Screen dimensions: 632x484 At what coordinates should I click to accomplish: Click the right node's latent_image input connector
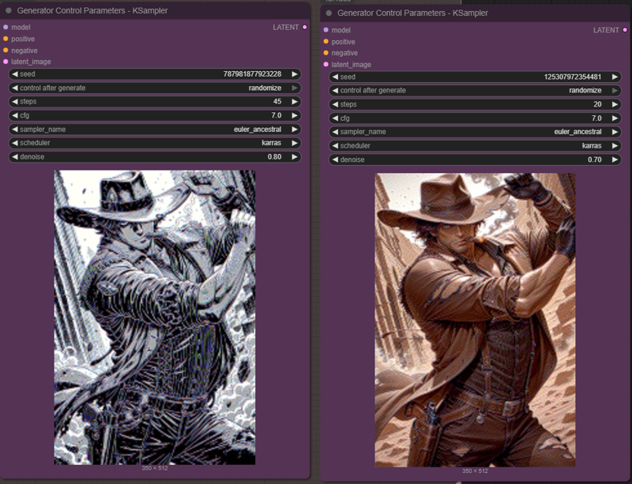click(326, 65)
